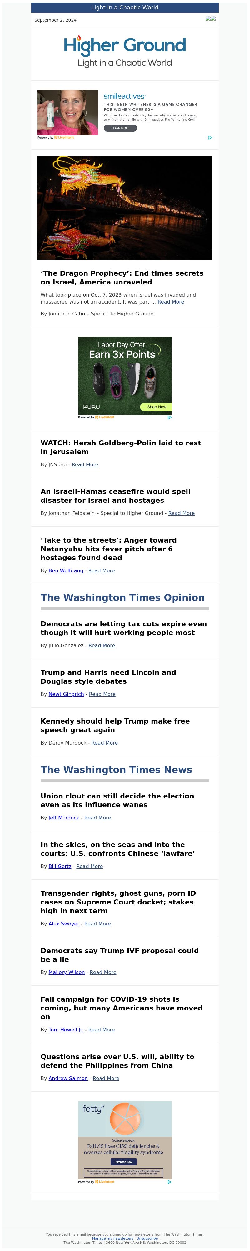Click Unsubscribe in the footer
Screen dimensions: 250x1251
(x=147, y=1238)
